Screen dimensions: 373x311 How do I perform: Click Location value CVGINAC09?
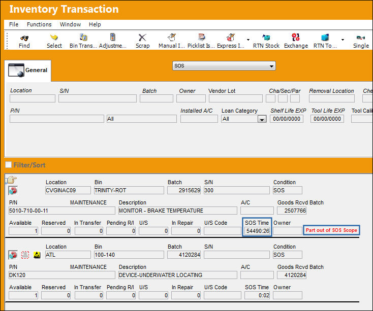click(68, 190)
